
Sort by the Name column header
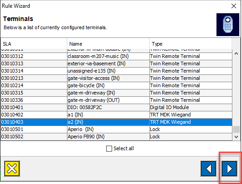(108, 44)
